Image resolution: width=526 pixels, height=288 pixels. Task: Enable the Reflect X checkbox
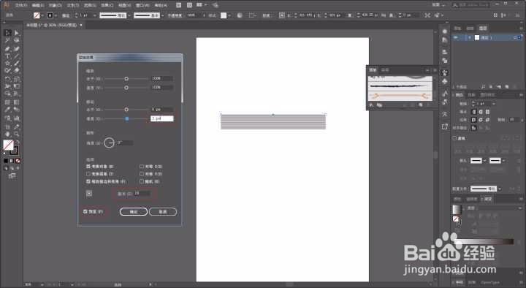click(142, 166)
